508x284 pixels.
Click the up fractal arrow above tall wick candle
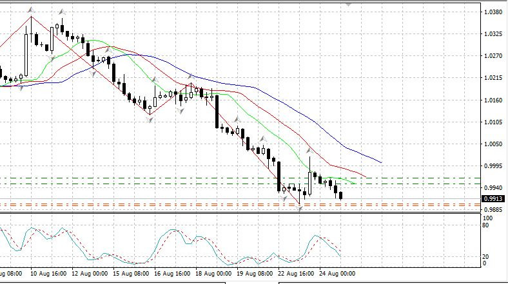point(309,150)
